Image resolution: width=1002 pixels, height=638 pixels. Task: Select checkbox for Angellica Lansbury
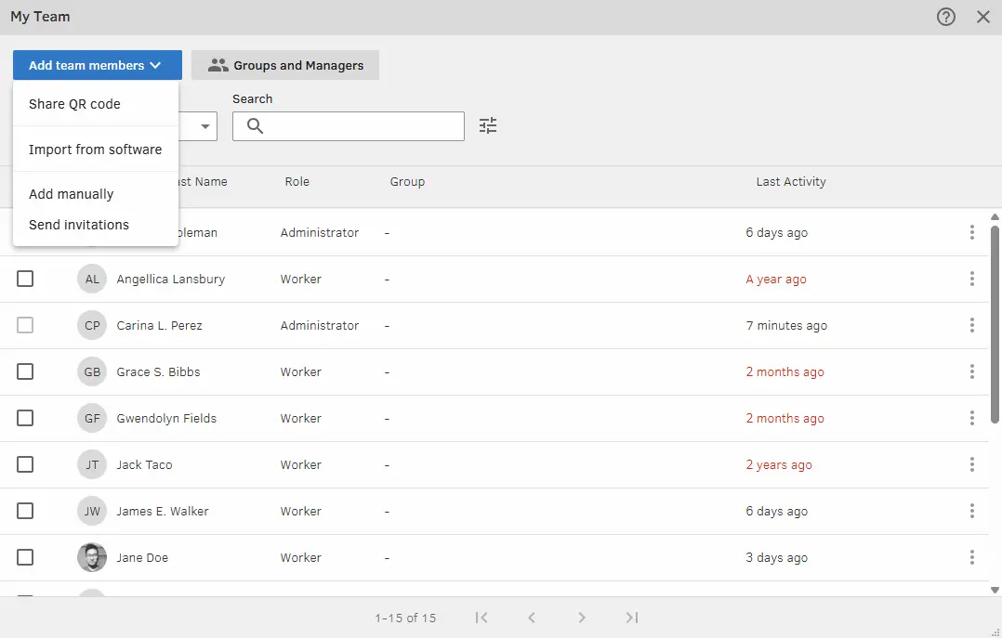(25, 279)
